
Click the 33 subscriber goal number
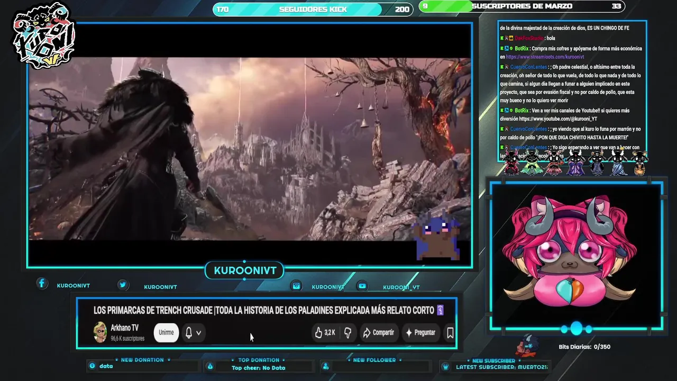coord(616,6)
